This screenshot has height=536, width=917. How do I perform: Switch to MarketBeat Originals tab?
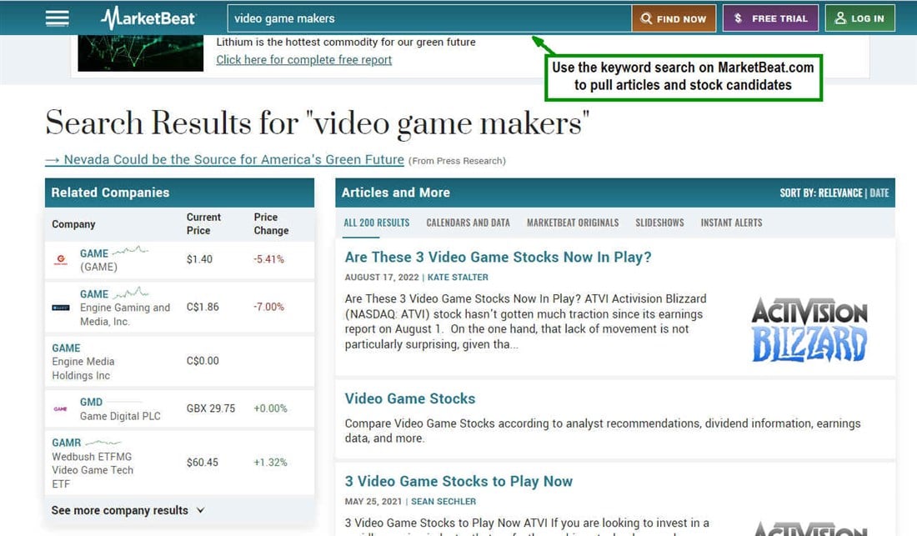click(x=573, y=223)
